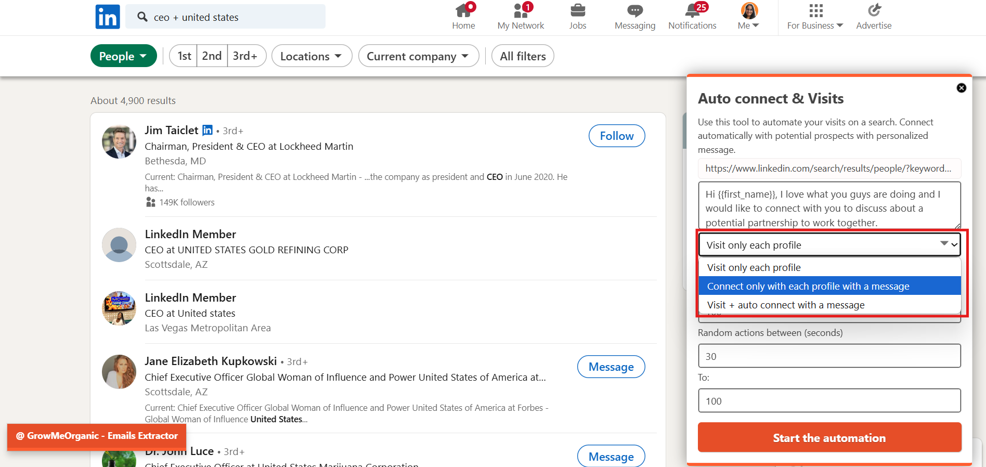Click CEO at United states headline
The width and height of the screenshot is (986, 467).
click(190, 313)
